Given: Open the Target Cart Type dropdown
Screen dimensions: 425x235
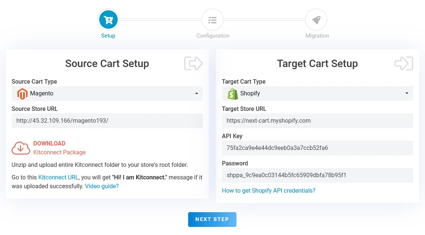Looking at the screenshot, I should click(317, 94).
